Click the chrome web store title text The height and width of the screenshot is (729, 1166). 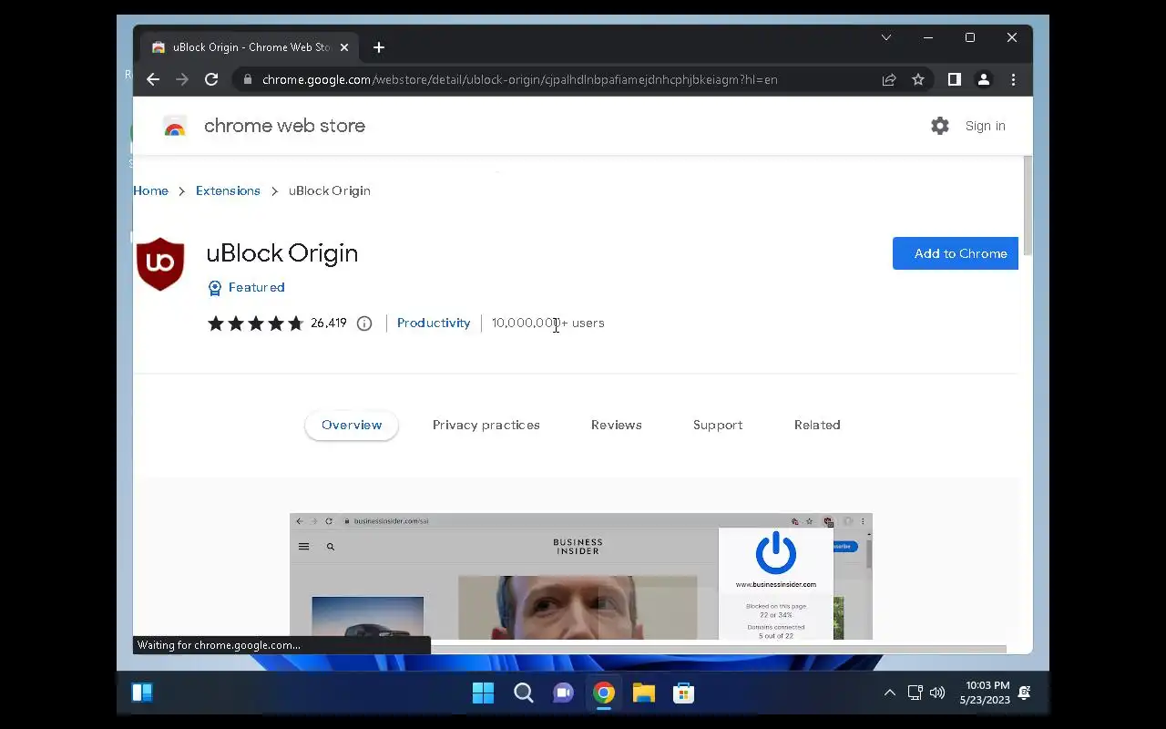[284, 127]
